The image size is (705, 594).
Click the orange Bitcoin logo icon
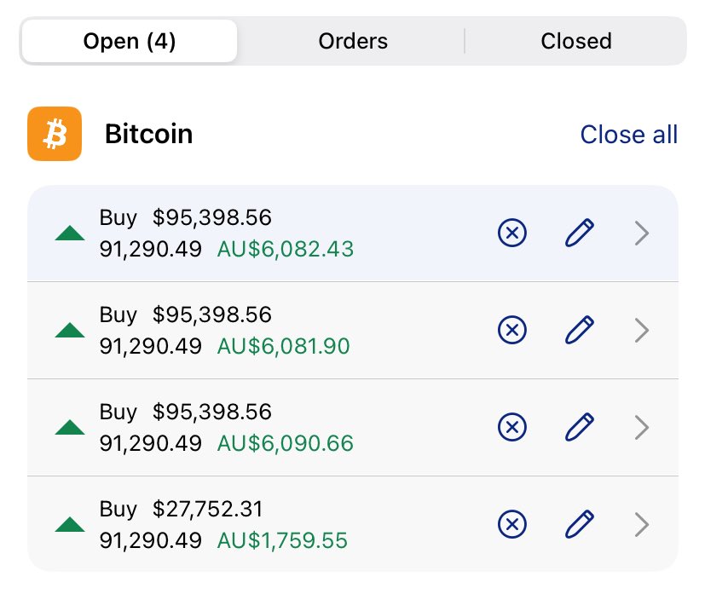click(55, 134)
